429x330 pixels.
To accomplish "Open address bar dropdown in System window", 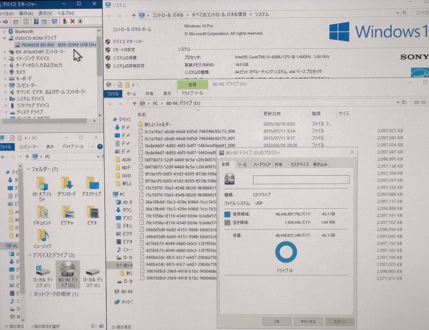I will 398,13.
